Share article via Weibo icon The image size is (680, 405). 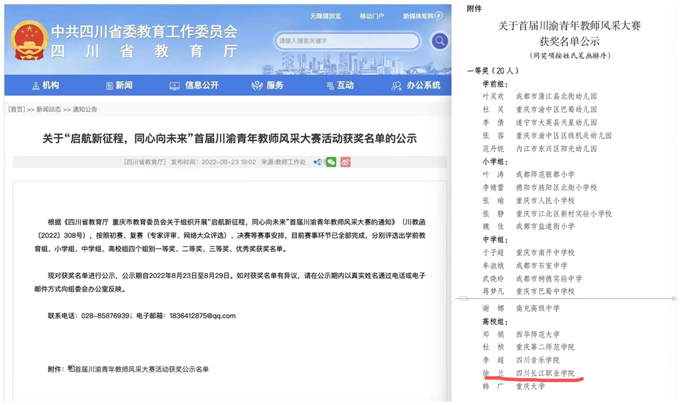tap(345, 162)
